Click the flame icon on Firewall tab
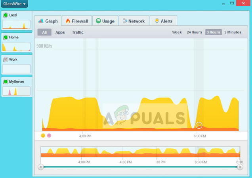 coord(68,21)
